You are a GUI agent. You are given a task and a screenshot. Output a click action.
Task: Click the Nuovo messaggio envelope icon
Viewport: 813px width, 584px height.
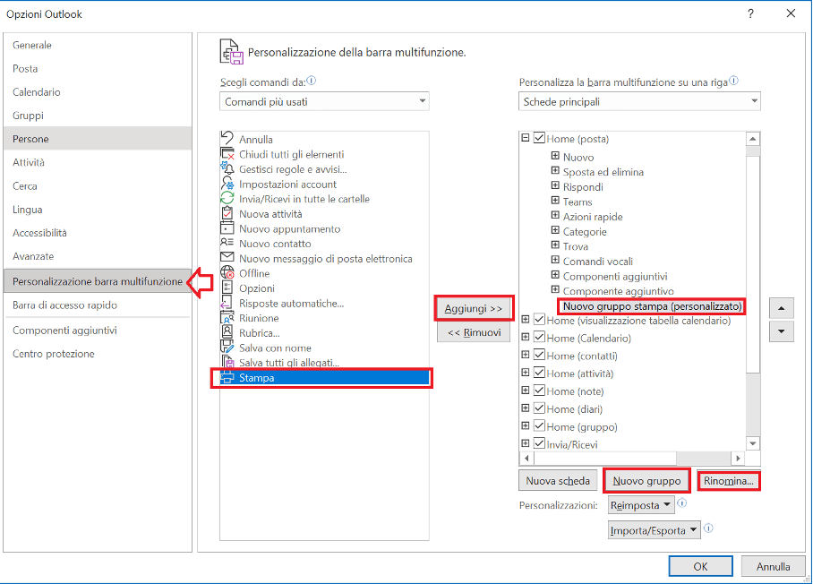tap(227, 258)
